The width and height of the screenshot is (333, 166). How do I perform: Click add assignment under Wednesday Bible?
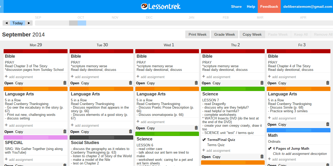coord(152,77)
